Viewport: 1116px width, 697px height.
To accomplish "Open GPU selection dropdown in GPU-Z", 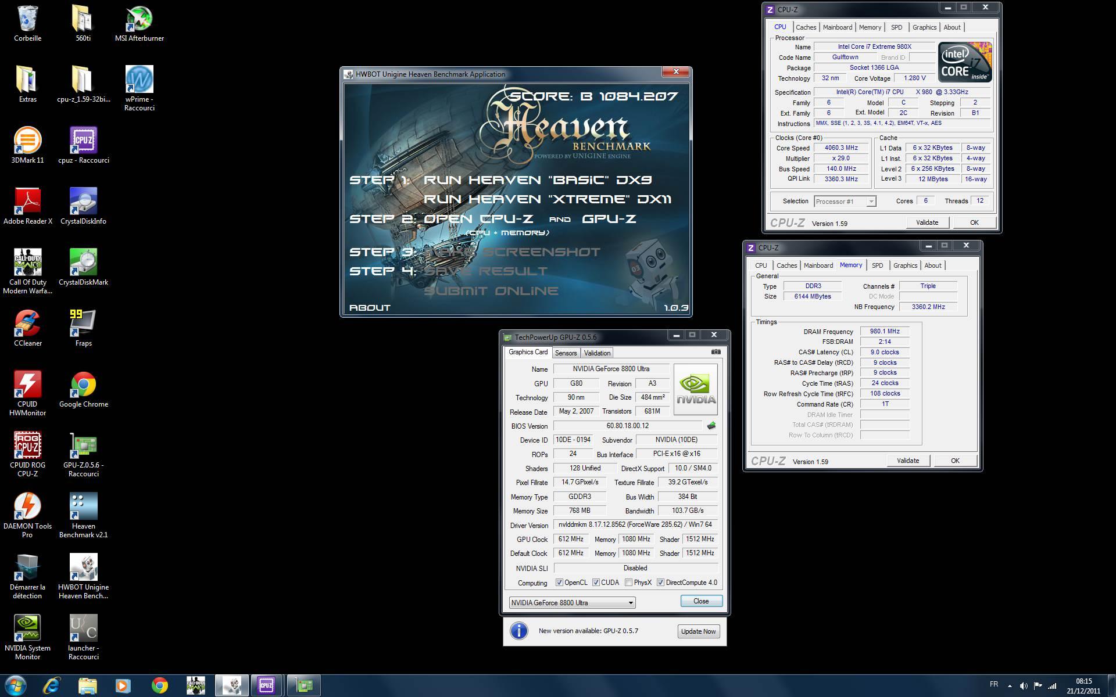I will [573, 602].
